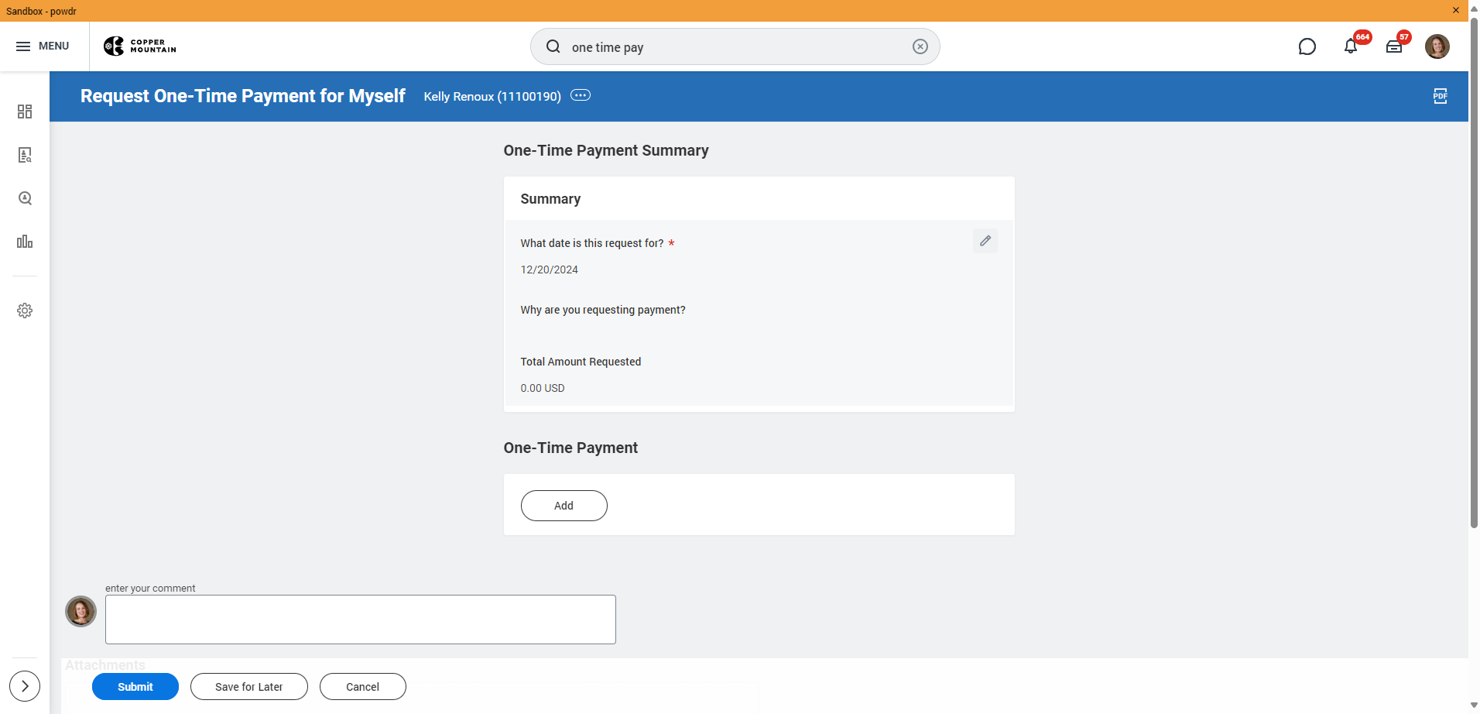Submit the payment request
The image size is (1480, 714).
pyautogui.click(x=135, y=687)
